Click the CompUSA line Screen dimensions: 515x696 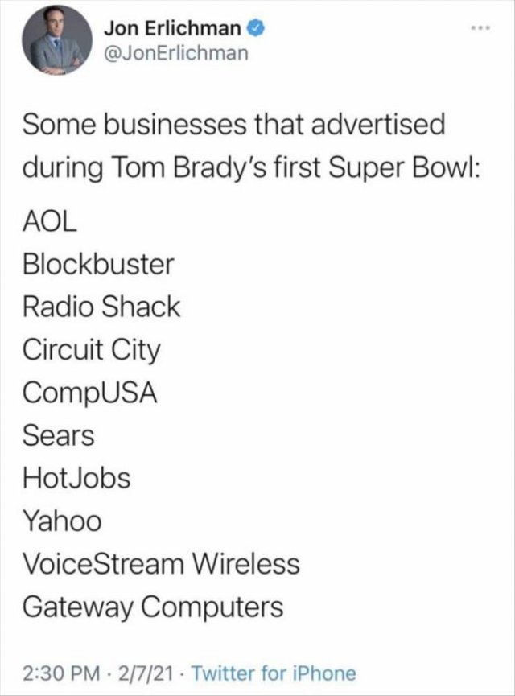pyautogui.click(x=89, y=393)
